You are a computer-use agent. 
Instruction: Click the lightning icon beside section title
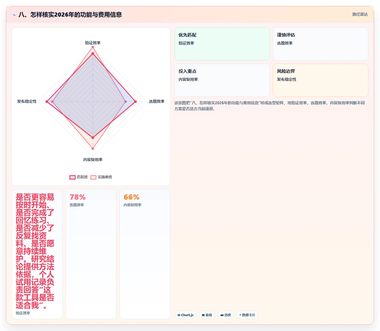coord(14,15)
